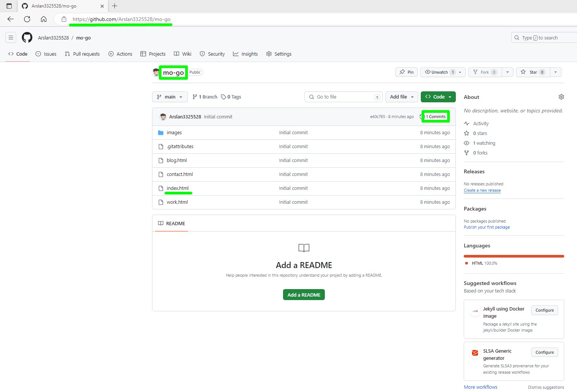Click the green Add a README button

tap(304, 295)
